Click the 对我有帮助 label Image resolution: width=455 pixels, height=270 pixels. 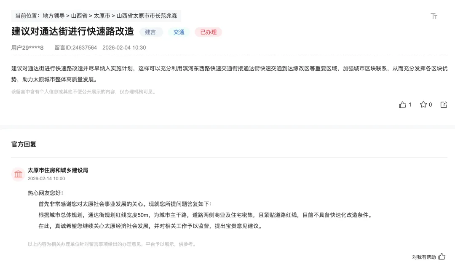click(x=424, y=257)
